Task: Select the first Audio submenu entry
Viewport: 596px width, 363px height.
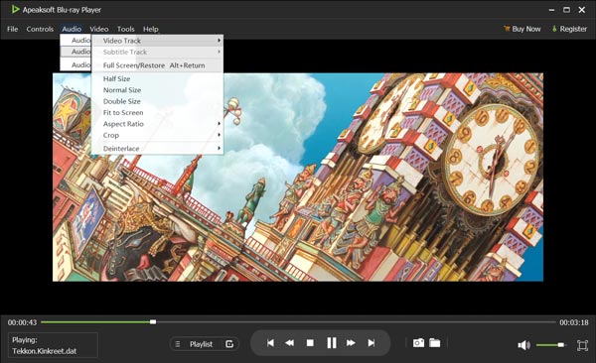Action: click(x=75, y=41)
